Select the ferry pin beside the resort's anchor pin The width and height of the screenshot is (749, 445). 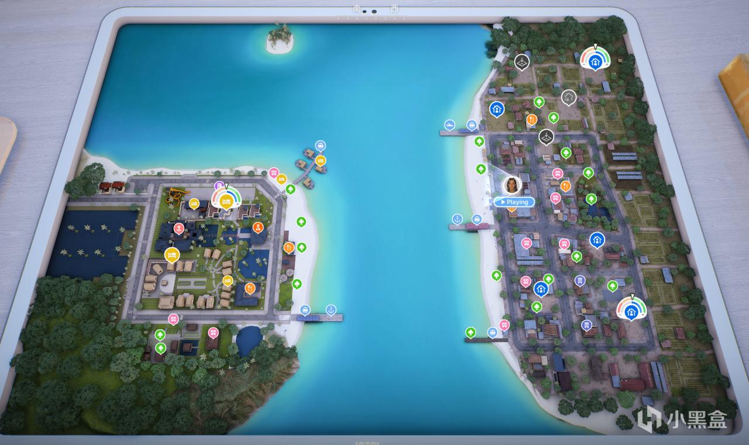tap(305, 309)
